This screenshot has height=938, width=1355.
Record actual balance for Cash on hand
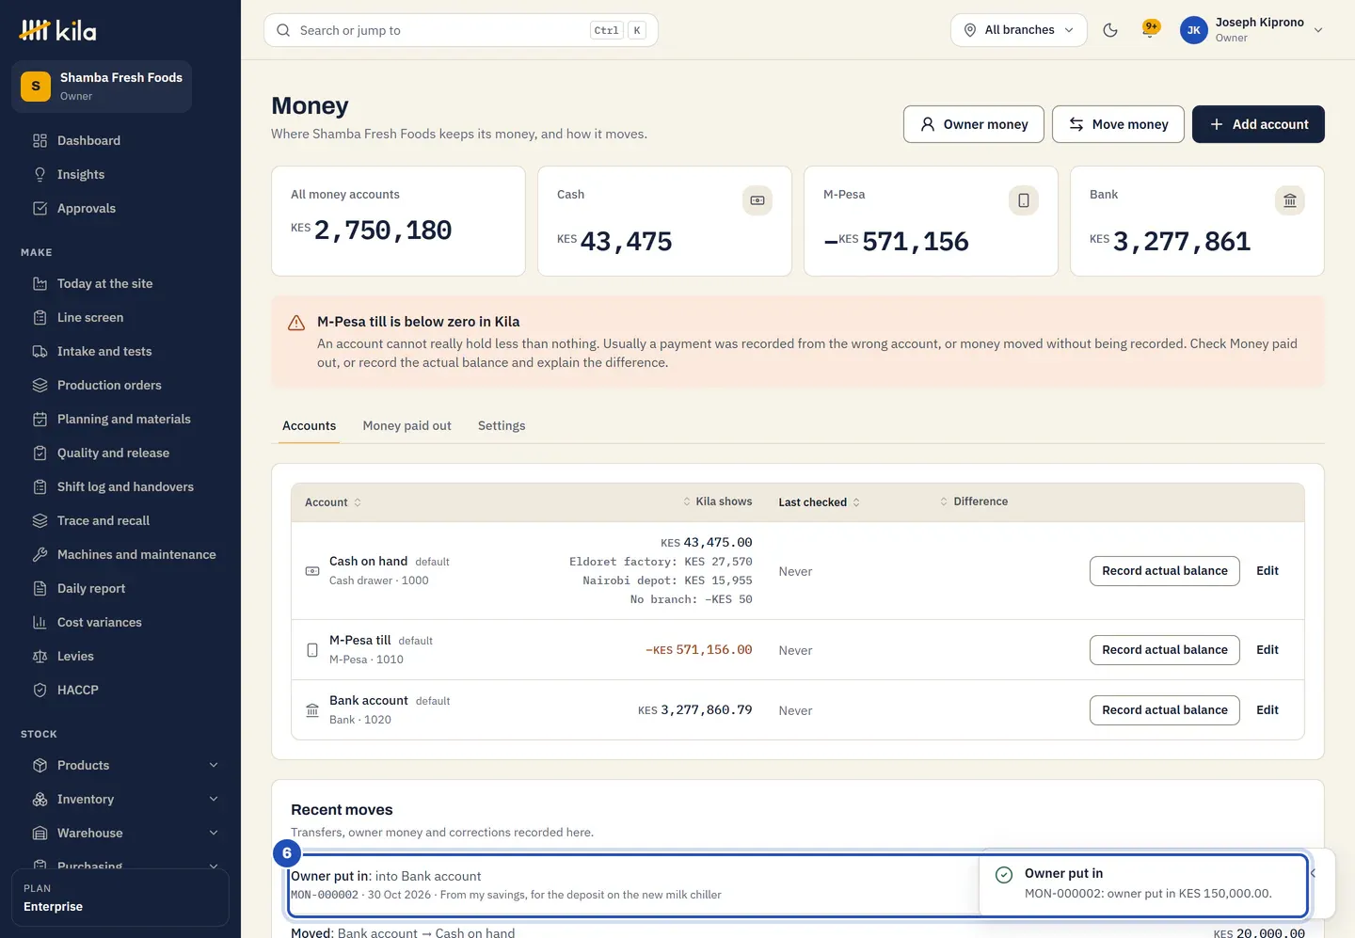[1164, 571]
